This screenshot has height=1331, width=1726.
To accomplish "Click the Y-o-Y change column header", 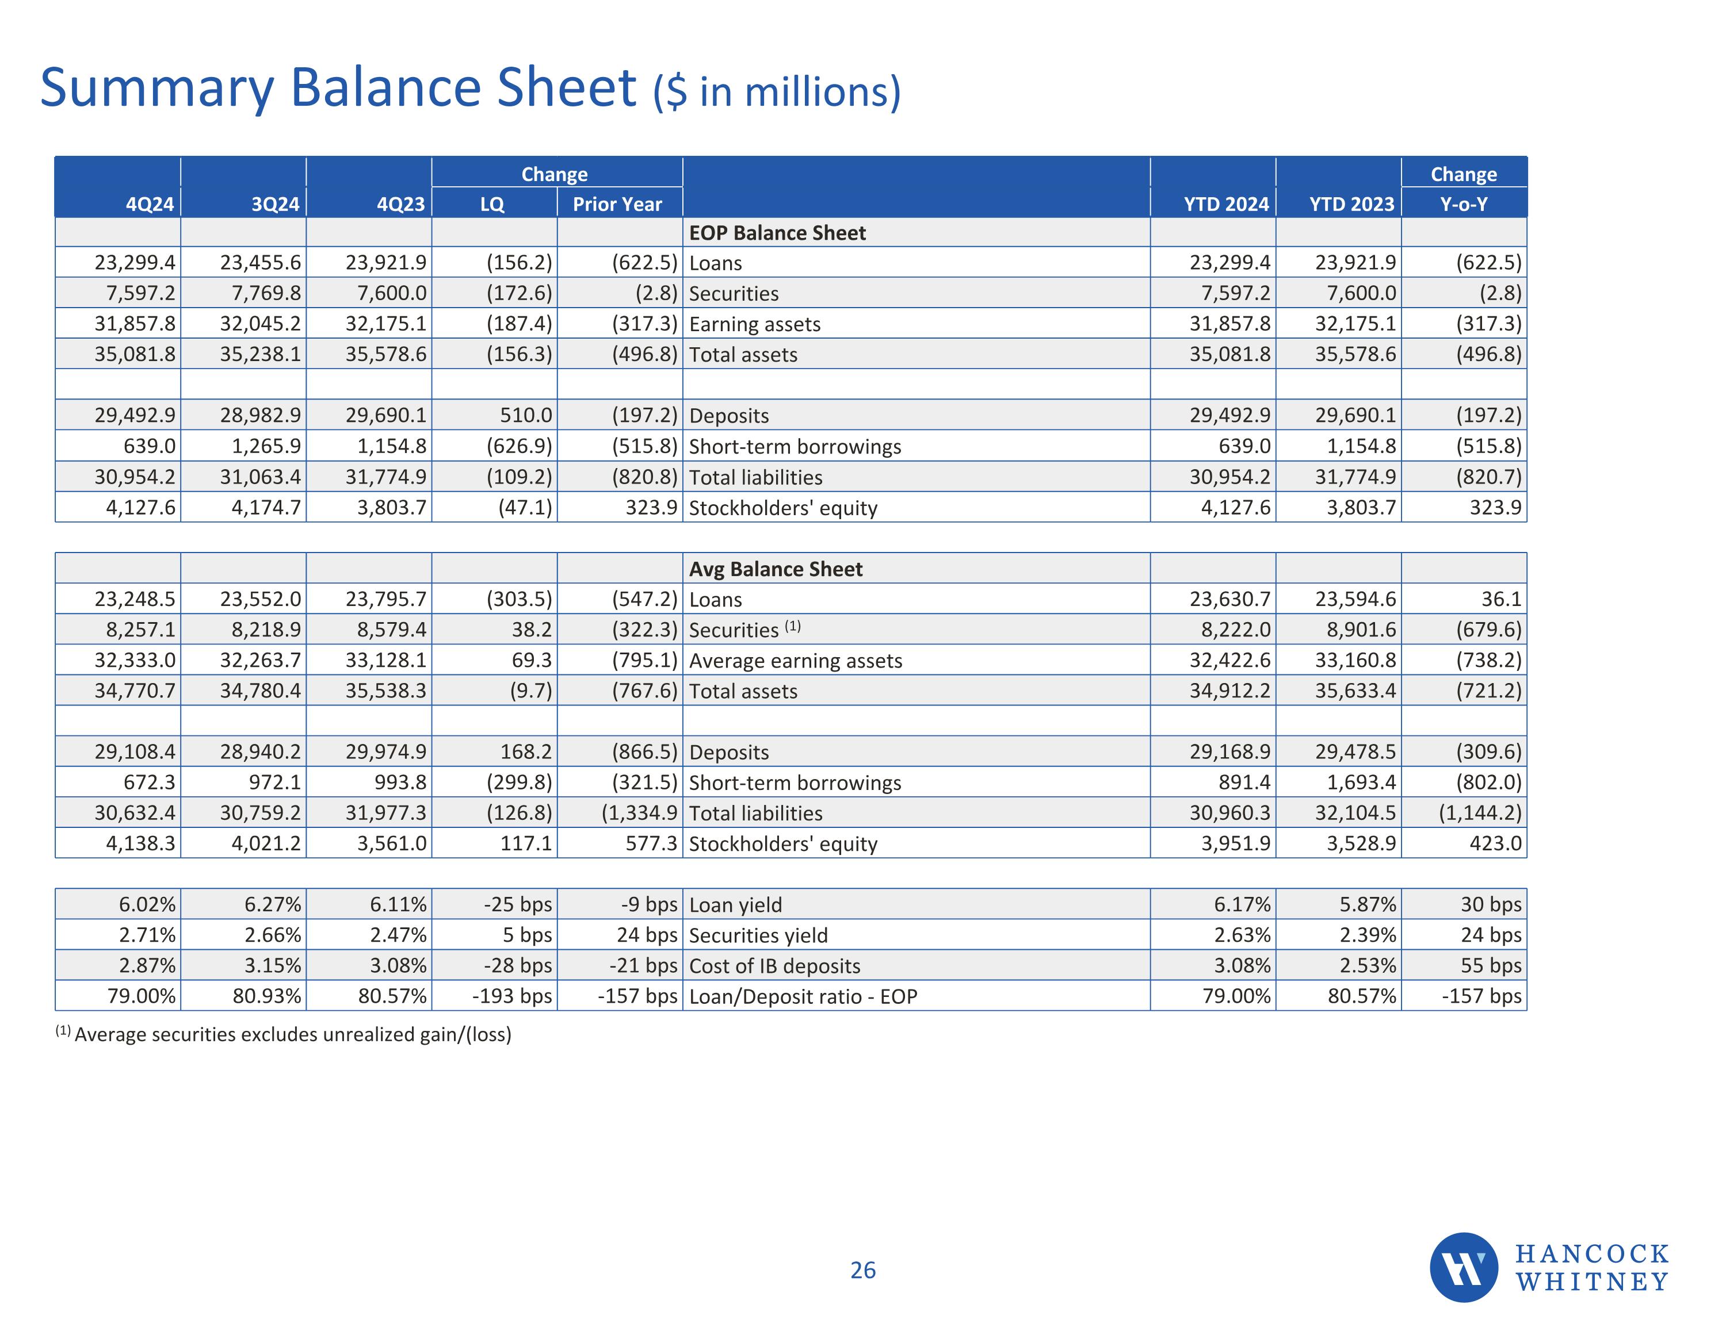I will click(x=1464, y=204).
